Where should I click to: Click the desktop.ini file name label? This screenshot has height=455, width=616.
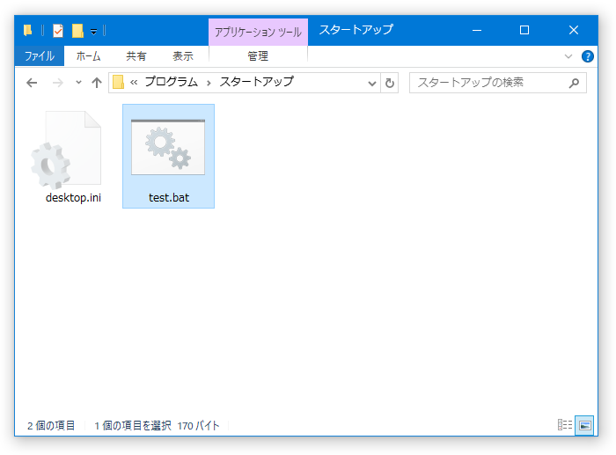73,198
